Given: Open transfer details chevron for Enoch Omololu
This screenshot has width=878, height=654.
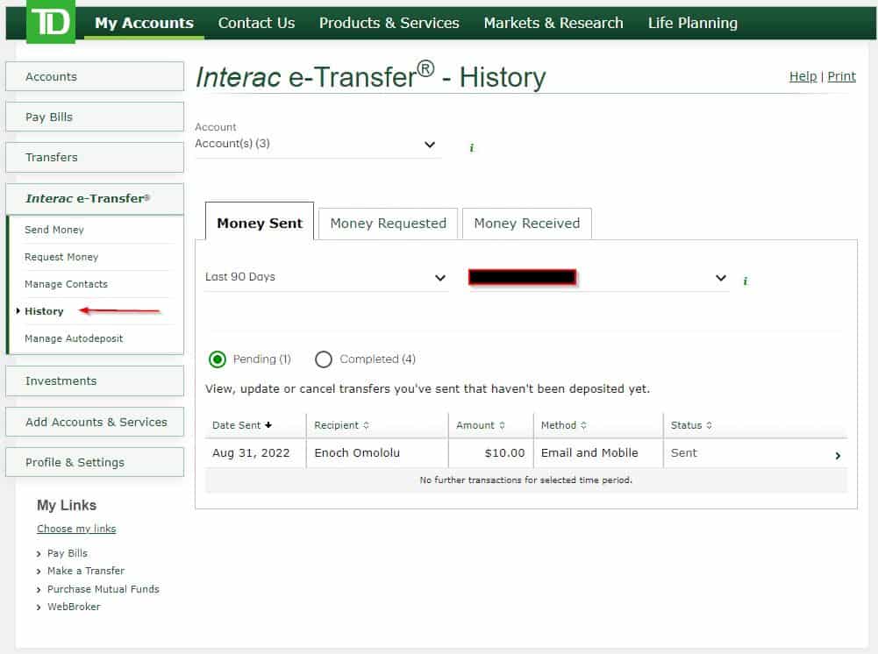Looking at the screenshot, I should point(838,455).
